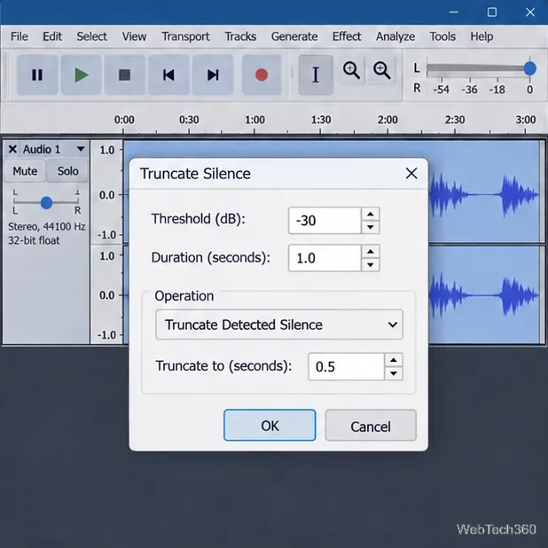
Task: Expand the Truncate Detected Silence operation dropdown
Action: 279,325
